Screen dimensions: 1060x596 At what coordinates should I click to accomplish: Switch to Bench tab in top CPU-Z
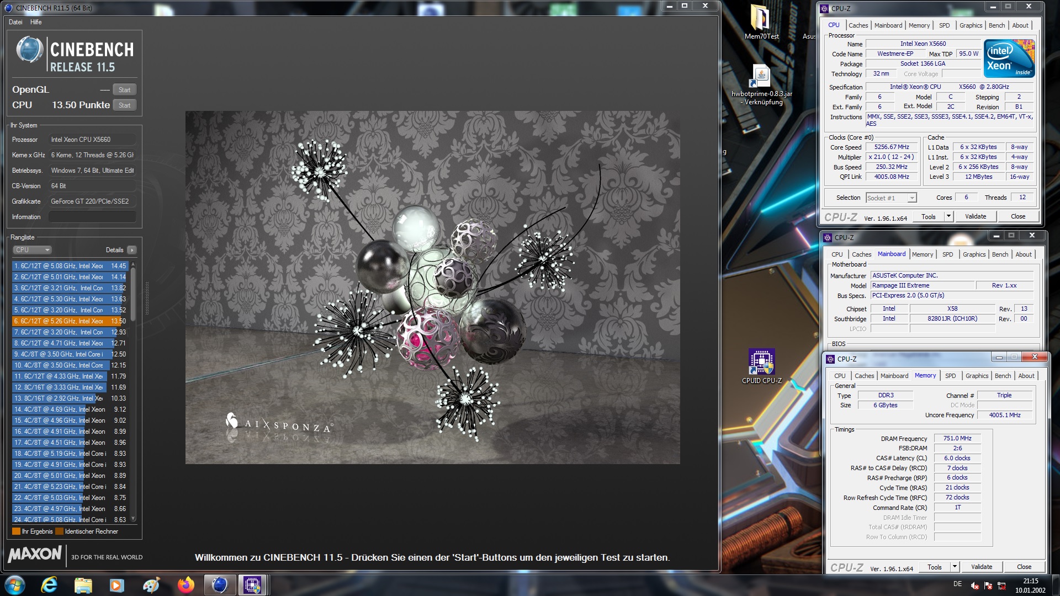point(997,25)
